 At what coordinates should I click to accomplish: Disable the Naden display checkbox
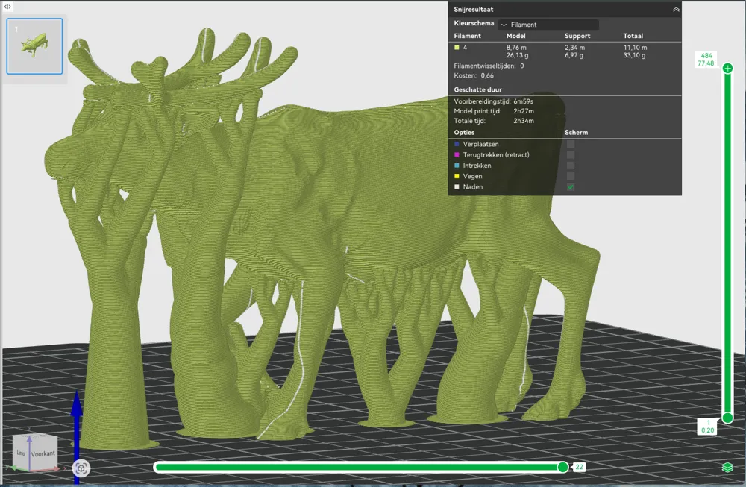click(571, 187)
